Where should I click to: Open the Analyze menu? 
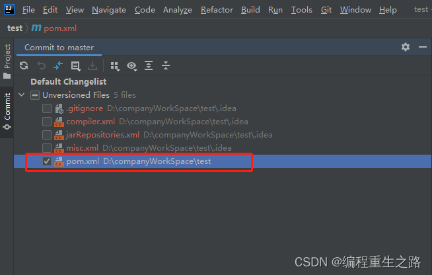click(178, 10)
